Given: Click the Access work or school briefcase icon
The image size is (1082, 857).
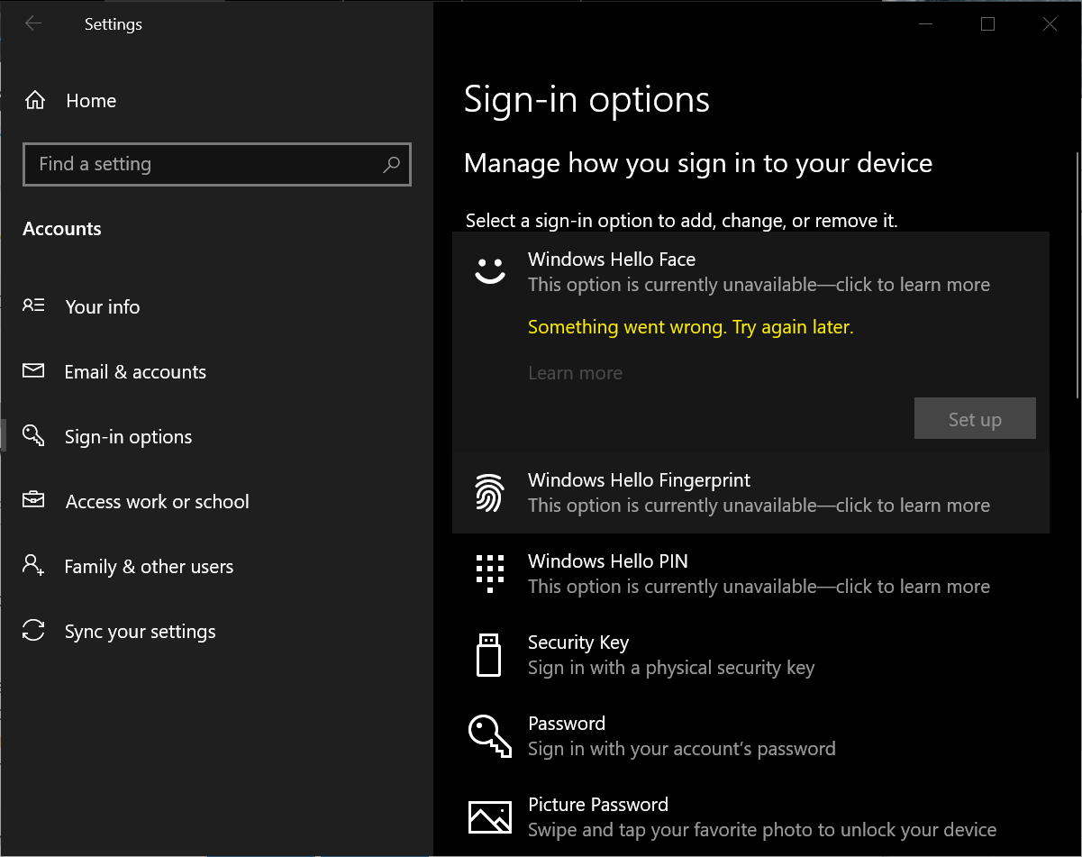Looking at the screenshot, I should tap(33, 500).
